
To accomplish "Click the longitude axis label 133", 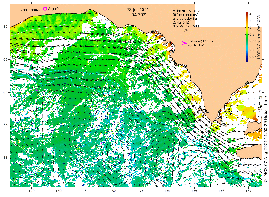I will [140, 191].
